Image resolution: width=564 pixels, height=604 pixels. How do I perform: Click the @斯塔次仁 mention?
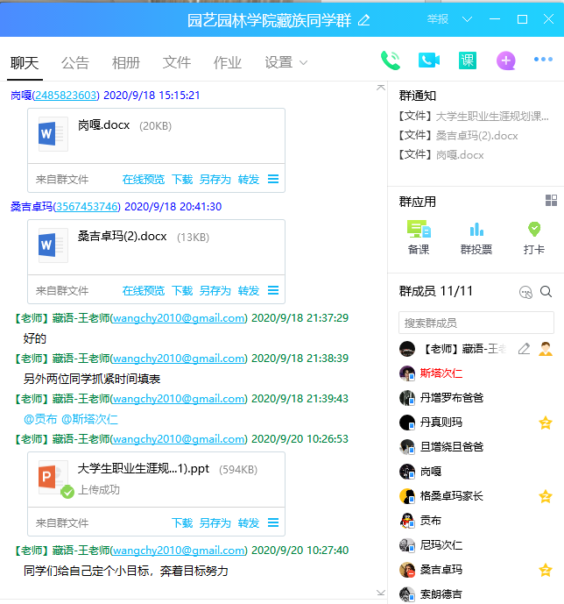click(89, 419)
